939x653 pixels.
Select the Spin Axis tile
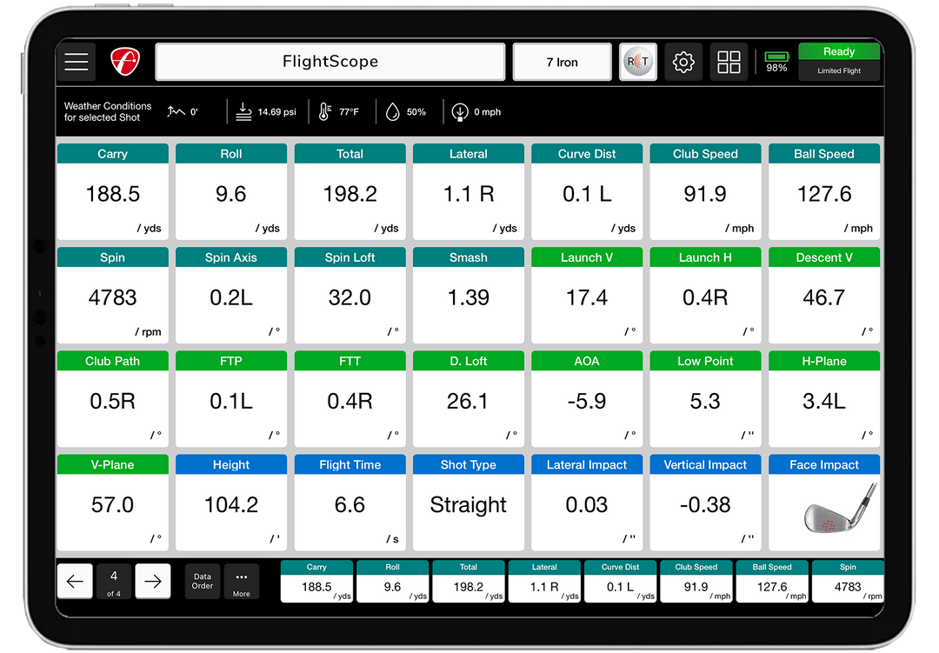(231, 296)
